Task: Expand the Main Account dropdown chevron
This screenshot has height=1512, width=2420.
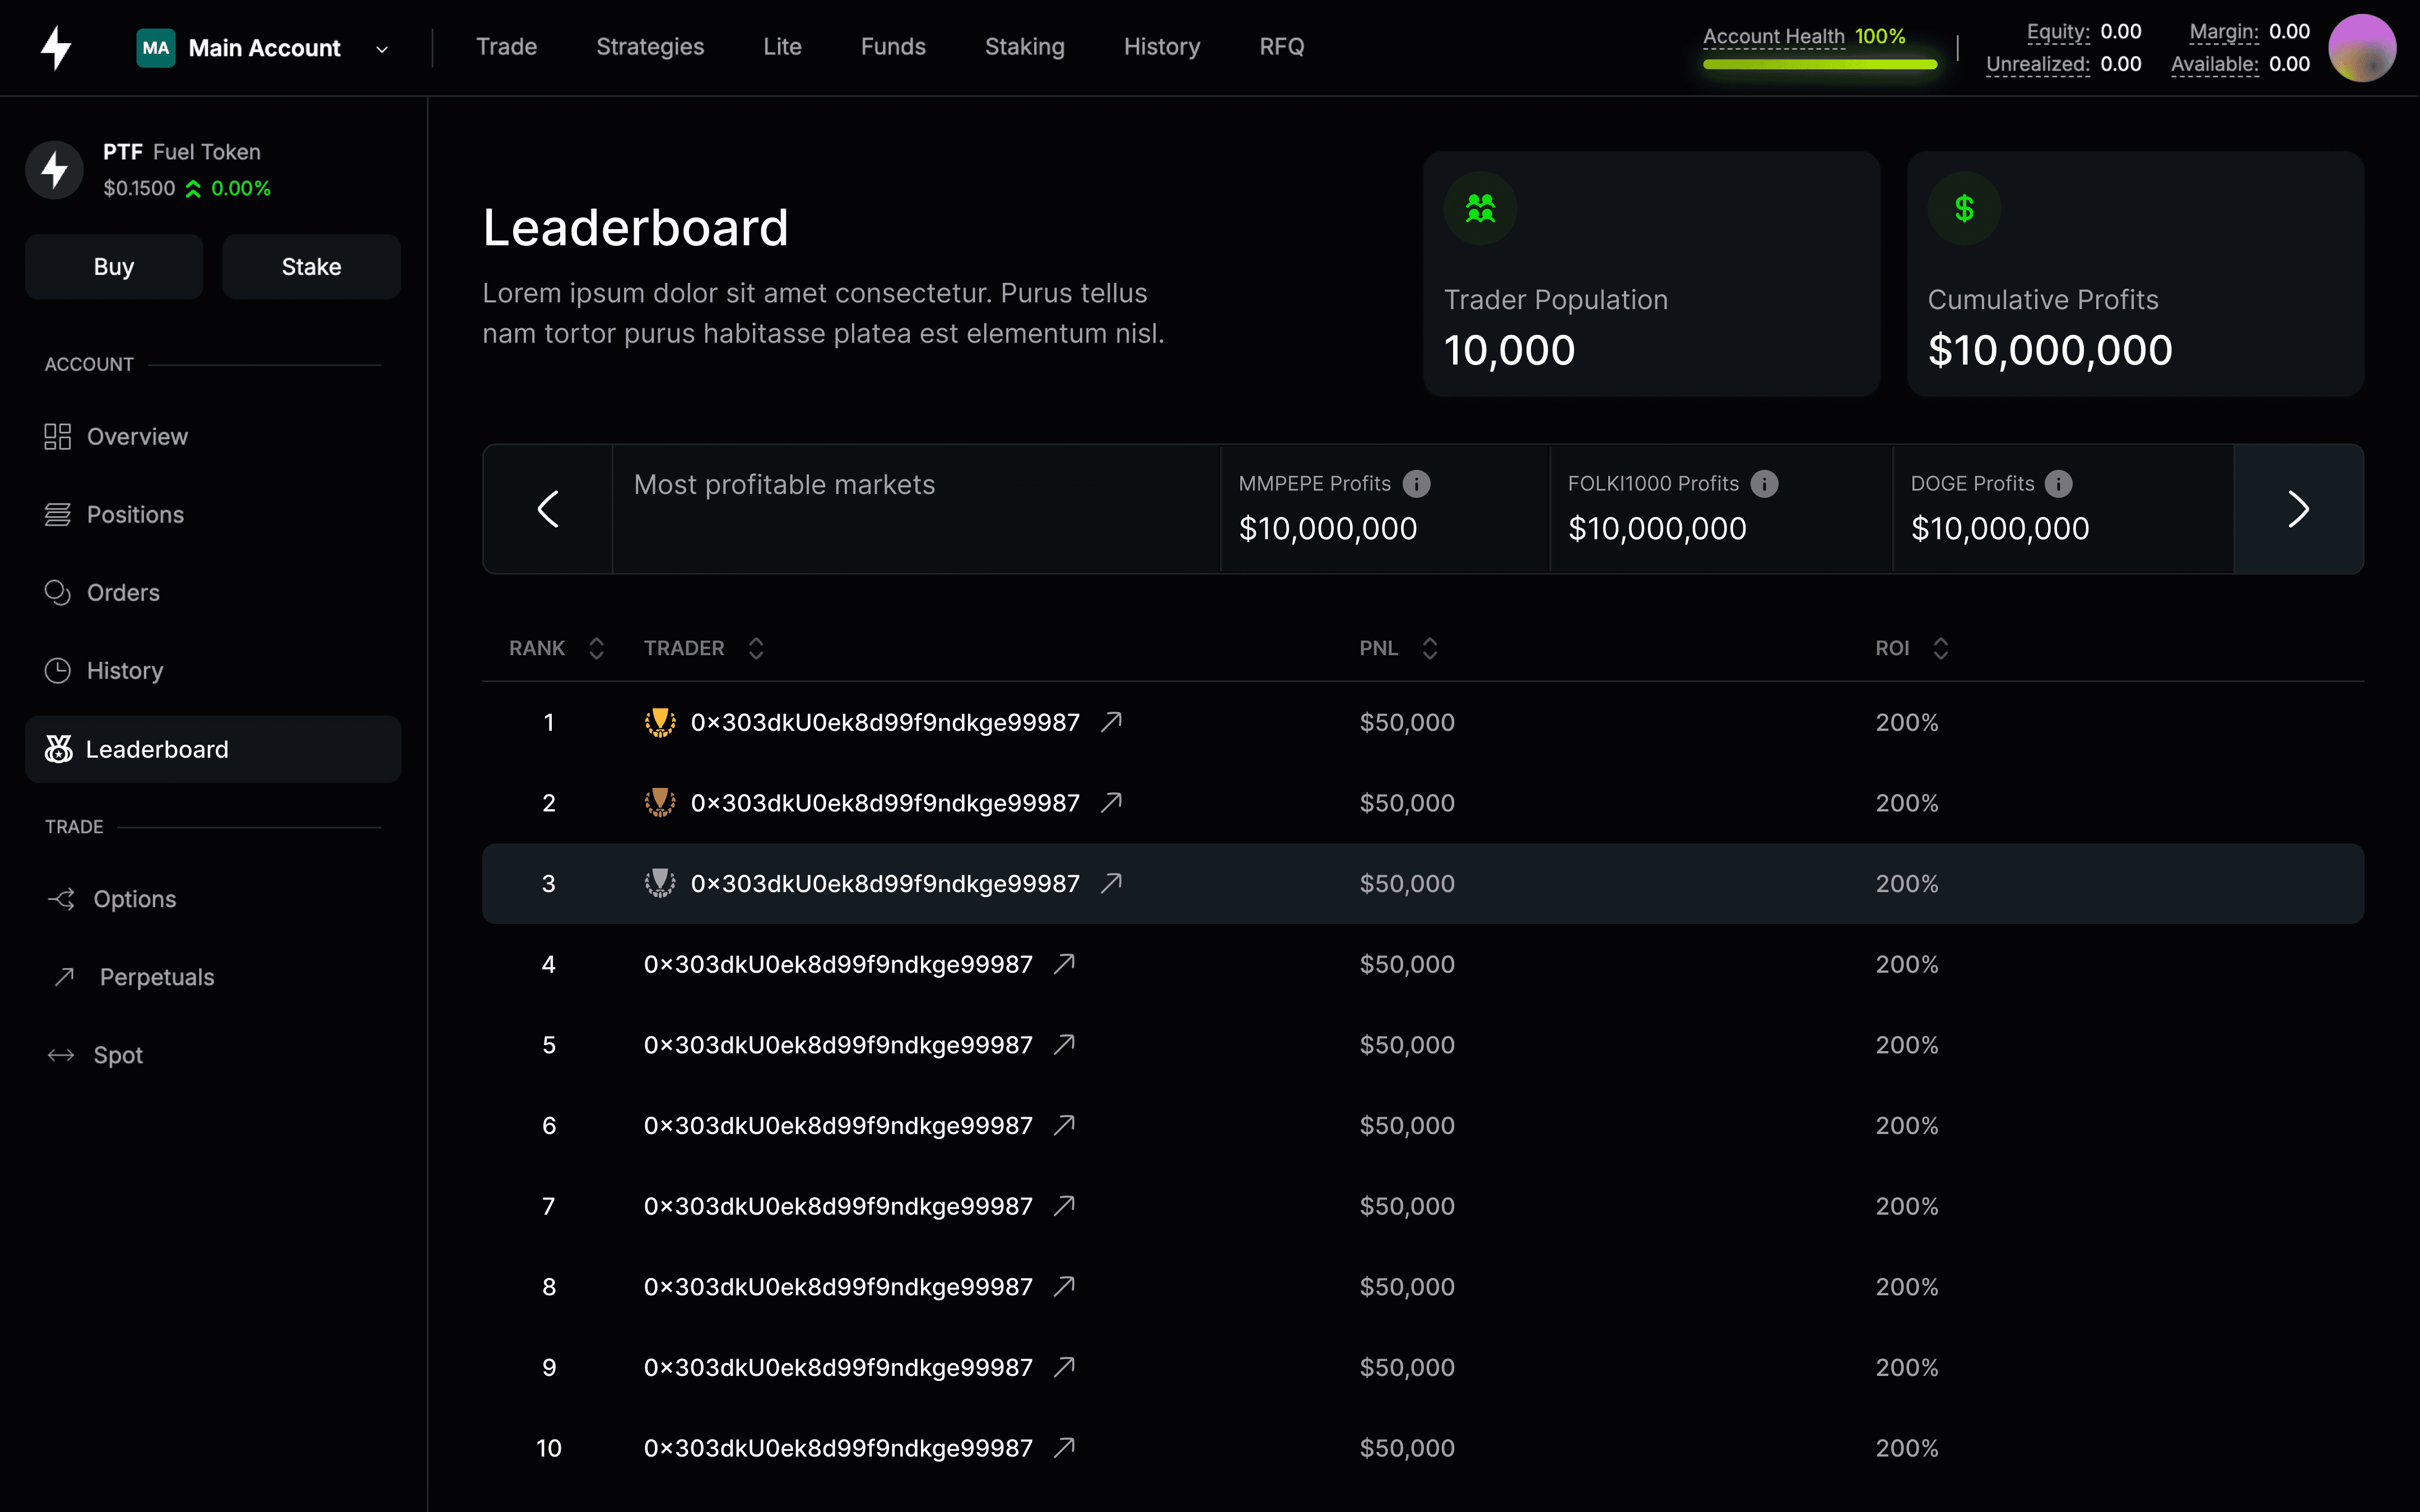Action: 382,49
